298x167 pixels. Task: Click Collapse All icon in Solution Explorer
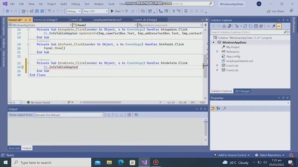coord(256,26)
